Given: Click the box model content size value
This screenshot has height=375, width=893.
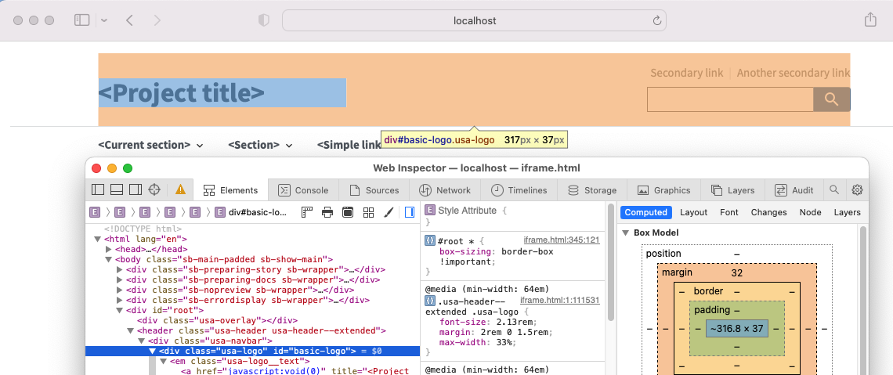Looking at the screenshot, I should [x=737, y=328].
